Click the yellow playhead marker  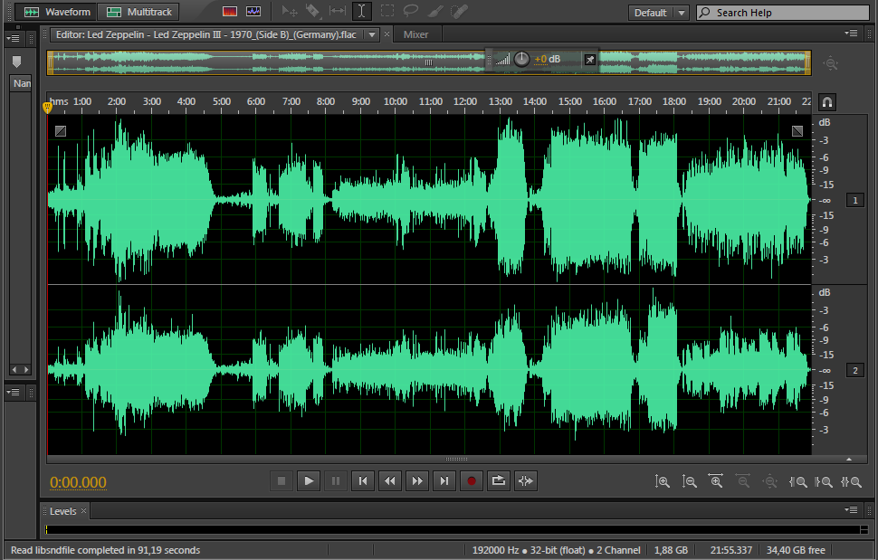pyautogui.click(x=47, y=108)
